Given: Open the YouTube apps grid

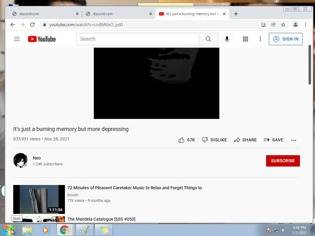Looking at the screenshot, I should click(x=245, y=39).
